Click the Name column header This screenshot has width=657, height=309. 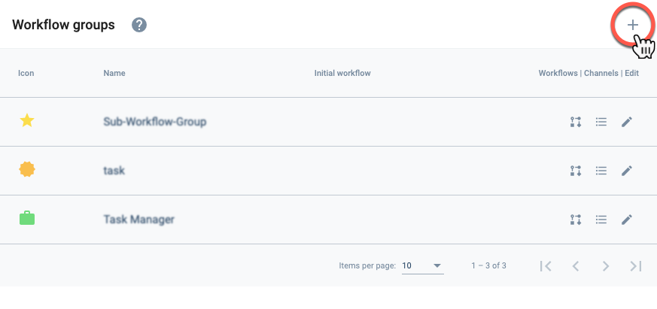[x=114, y=73]
